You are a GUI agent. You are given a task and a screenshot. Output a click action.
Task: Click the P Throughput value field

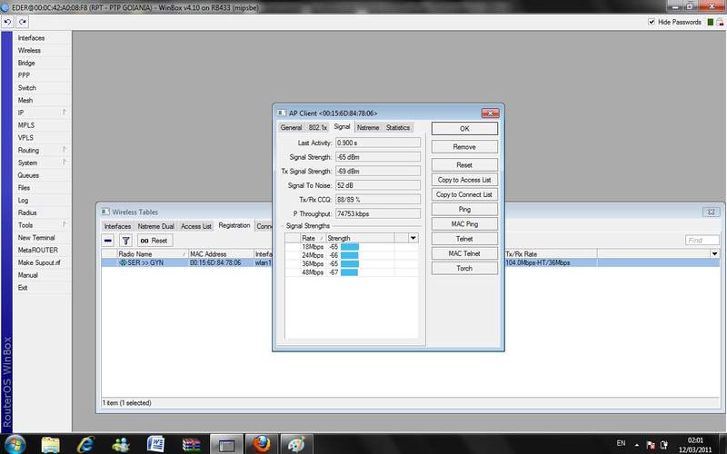(x=378, y=213)
